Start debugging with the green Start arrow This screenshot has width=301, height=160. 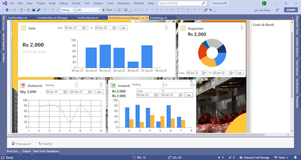click(x=104, y=10)
